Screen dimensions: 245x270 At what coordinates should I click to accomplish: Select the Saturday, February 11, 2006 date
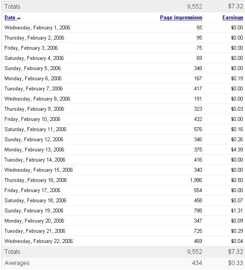(35, 130)
